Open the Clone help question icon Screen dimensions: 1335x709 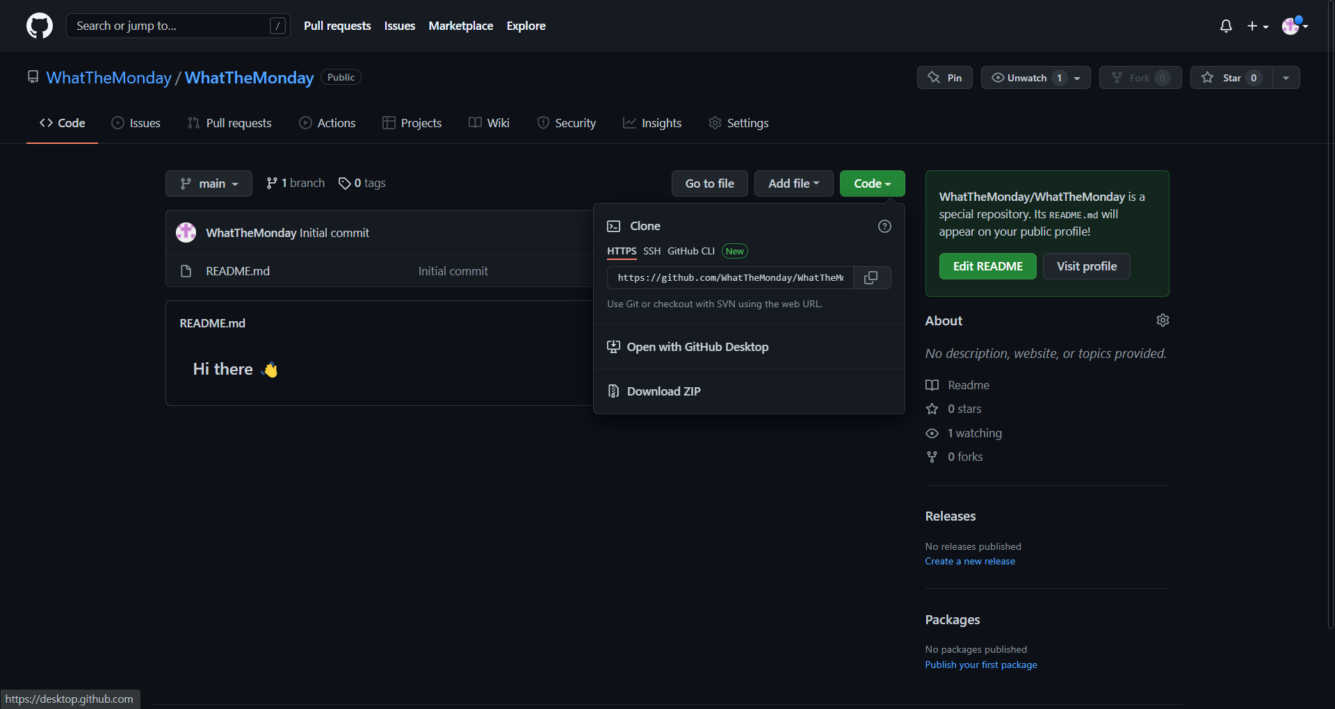(884, 226)
